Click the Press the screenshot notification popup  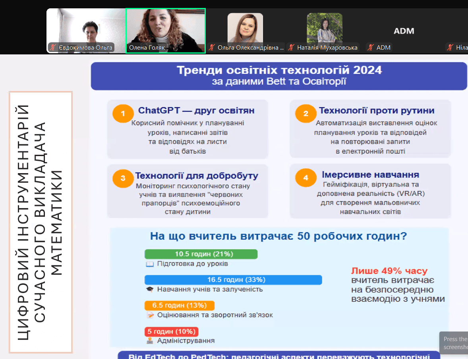pyautogui.click(x=454, y=343)
